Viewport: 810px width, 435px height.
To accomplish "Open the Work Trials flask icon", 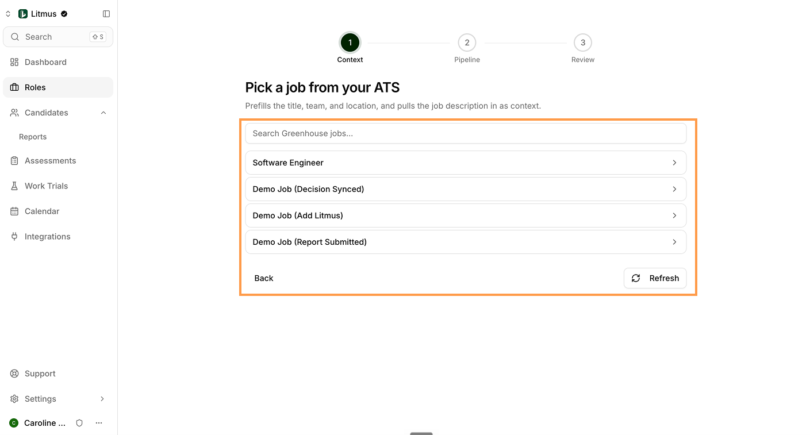I will pos(14,186).
